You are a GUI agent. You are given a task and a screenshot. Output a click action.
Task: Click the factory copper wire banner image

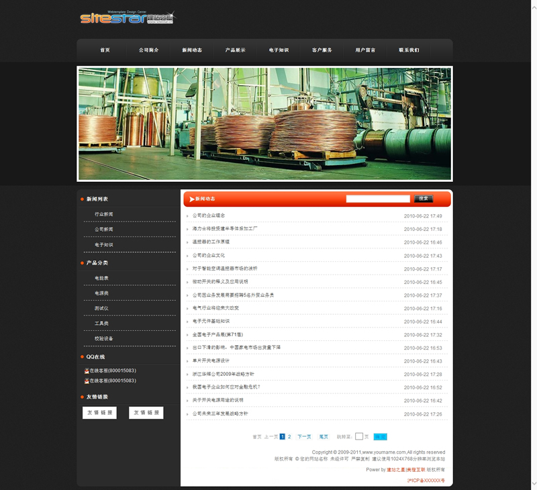pyautogui.click(x=264, y=124)
